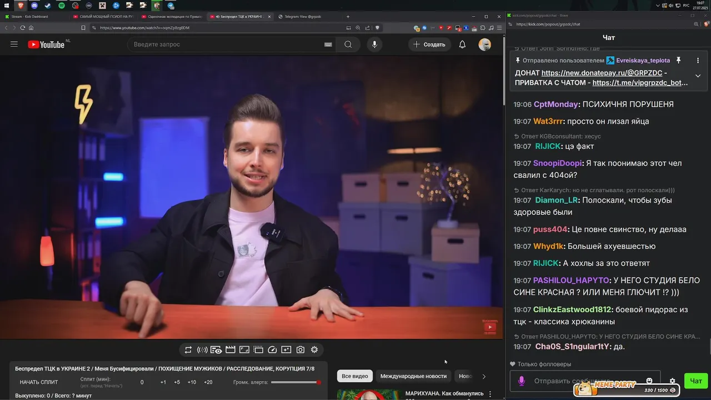711x400 pixels.
Task: Click chat username PASHILOU_HAPYTO
Action: pyautogui.click(x=572, y=281)
